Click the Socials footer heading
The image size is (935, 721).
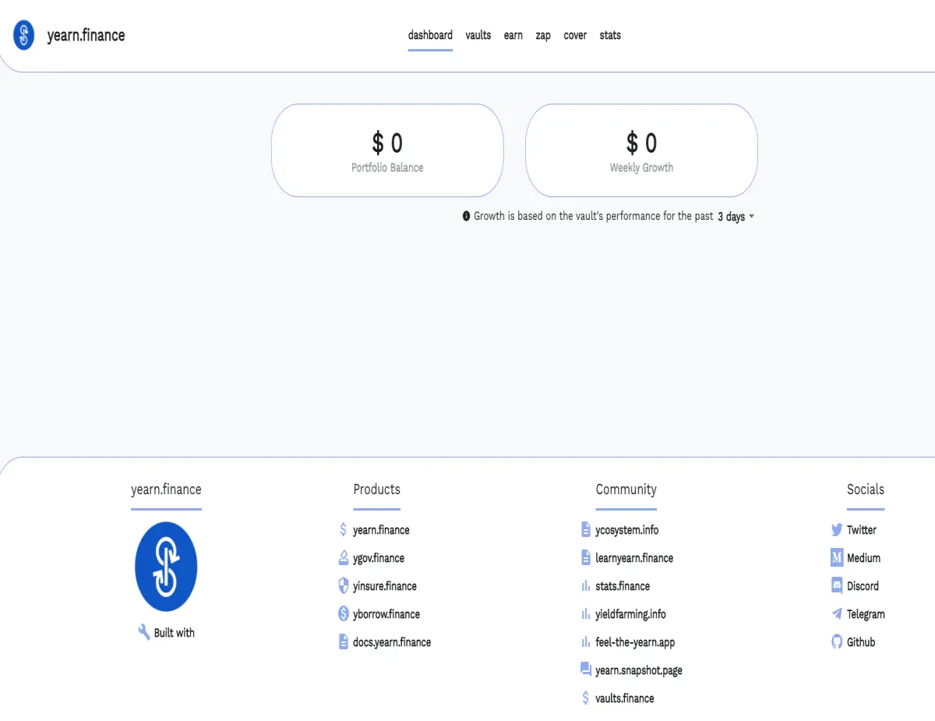[866, 490]
